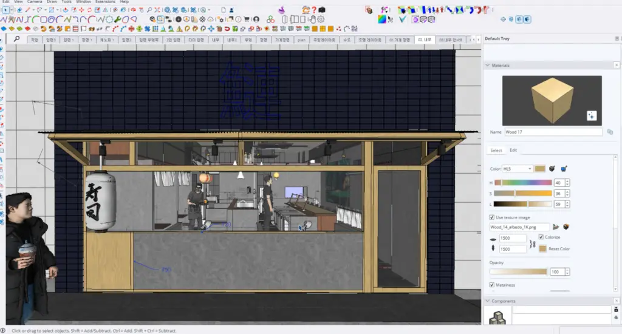
Task: Click the red question mark help icon
Action: (314, 10)
